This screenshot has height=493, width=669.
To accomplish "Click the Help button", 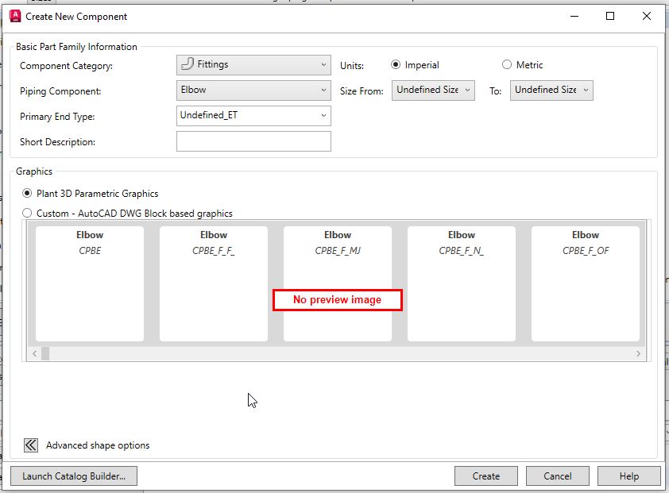I will pyautogui.click(x=629, y=476).
